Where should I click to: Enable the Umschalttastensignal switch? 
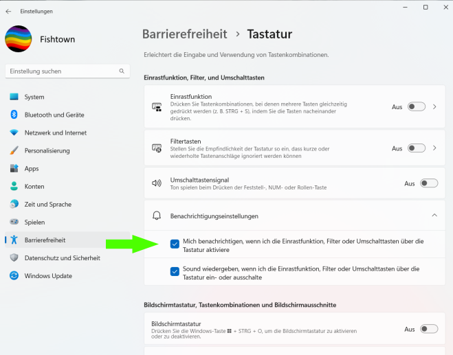click(x=429, y=183)
